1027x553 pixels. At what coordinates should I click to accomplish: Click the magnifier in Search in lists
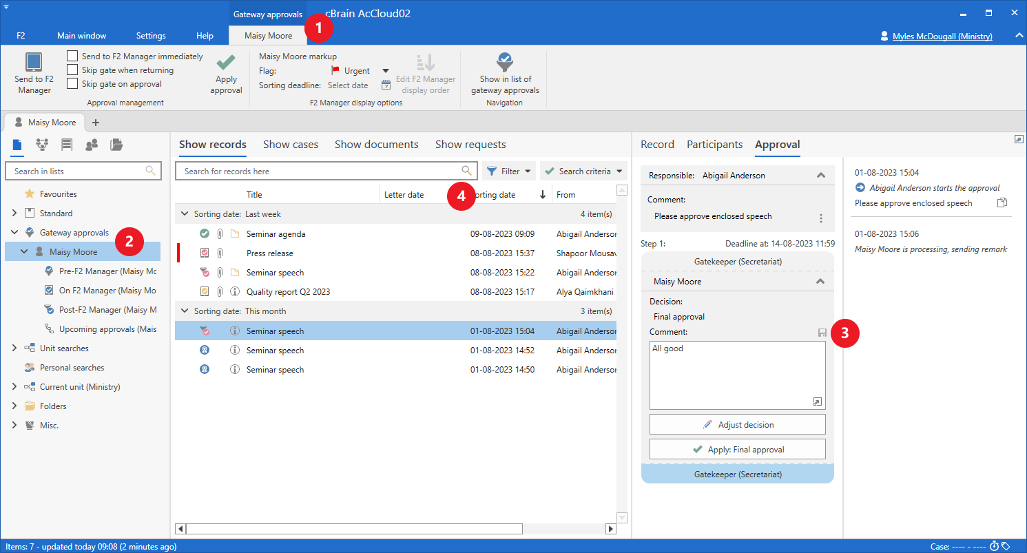(x=150, y=171)
